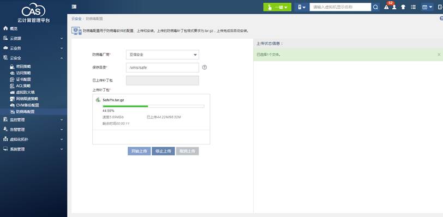Collapse the 云安全 sidebar section
The image size is (443, 217).
(33, 58)
